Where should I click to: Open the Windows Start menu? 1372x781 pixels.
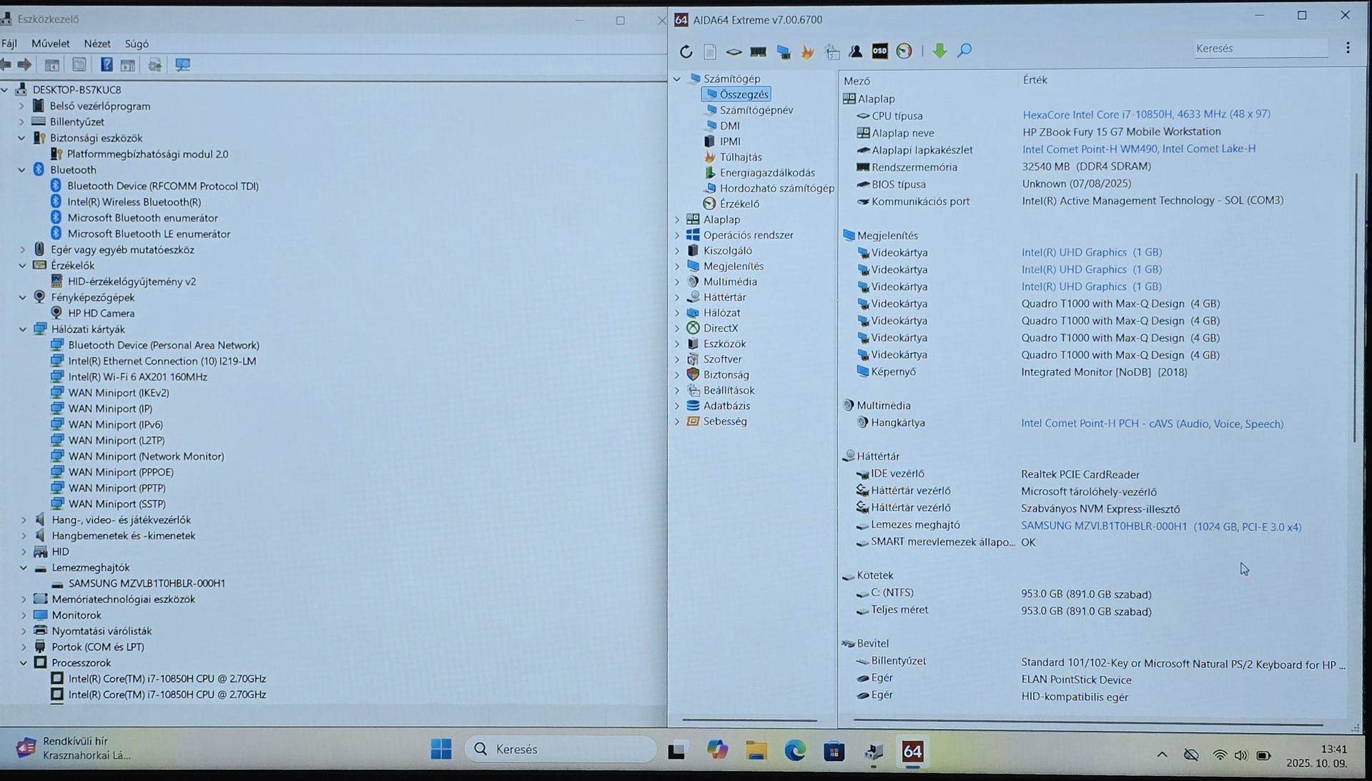pyautogui.click(x=441, y=749)
